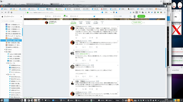Image resolution: width=183 pixels, height=102 pixels.
Task: Switch to xclock in taskbar
Action: [101, 100]
